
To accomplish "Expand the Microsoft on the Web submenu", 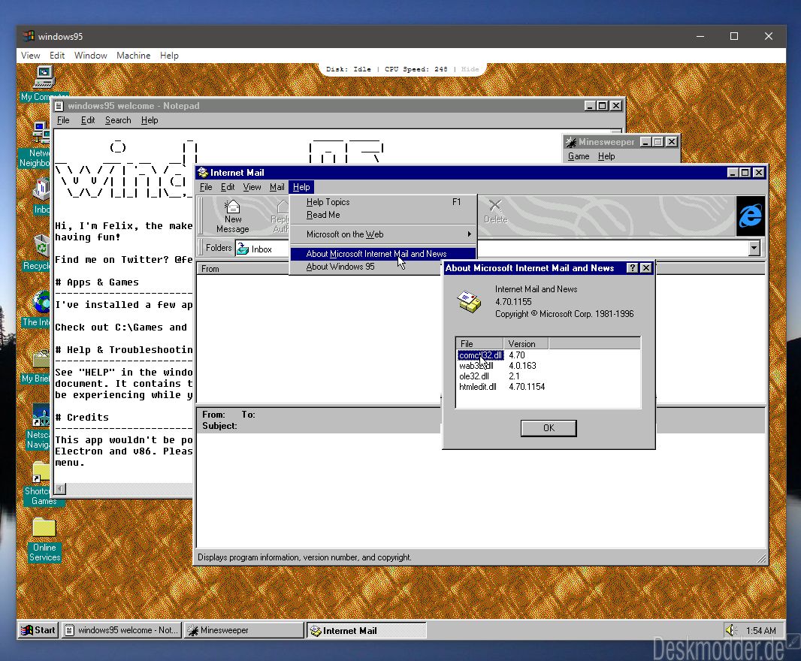I will [383, 234].
